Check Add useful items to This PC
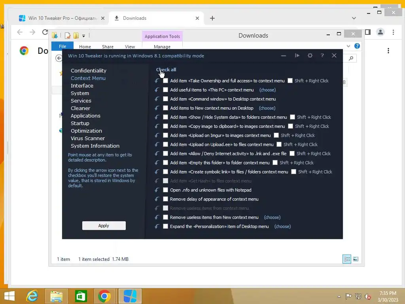Screen dimensions: 405x304 166,90
